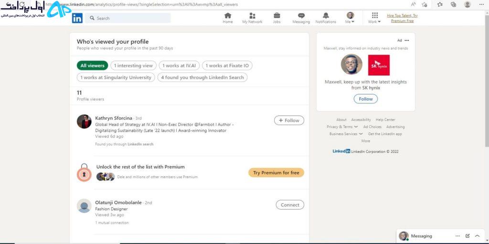The height and width of the screenshot is (244, 489).
Task: Connect with Olatunji Omobolanle
Action: [x=290, y=205]
